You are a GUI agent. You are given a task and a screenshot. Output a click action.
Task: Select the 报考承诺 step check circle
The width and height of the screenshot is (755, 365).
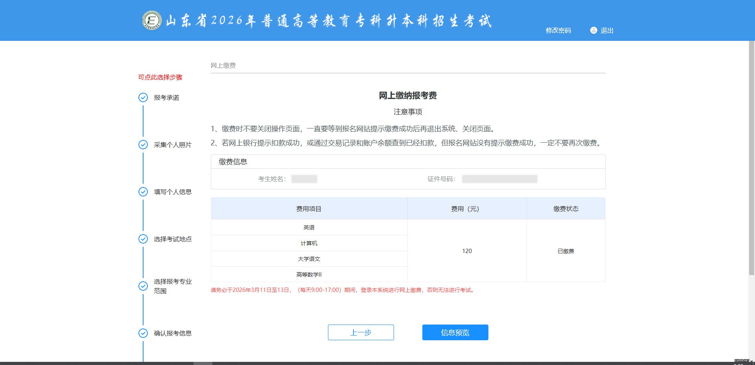(x=143, y=97)
